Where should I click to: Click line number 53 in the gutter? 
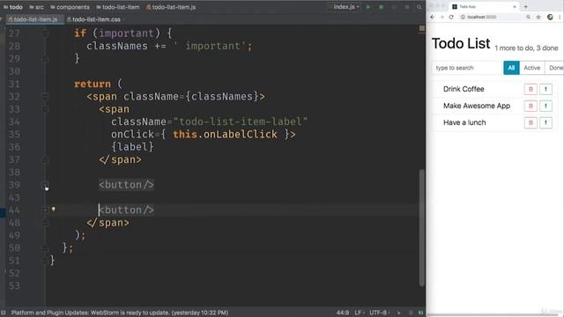pyautogui.click(x=14, y=285)
